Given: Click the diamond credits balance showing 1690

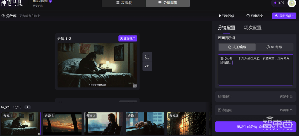Looking at the screenshot, I should pyautogui.click(x=279, y=3).
